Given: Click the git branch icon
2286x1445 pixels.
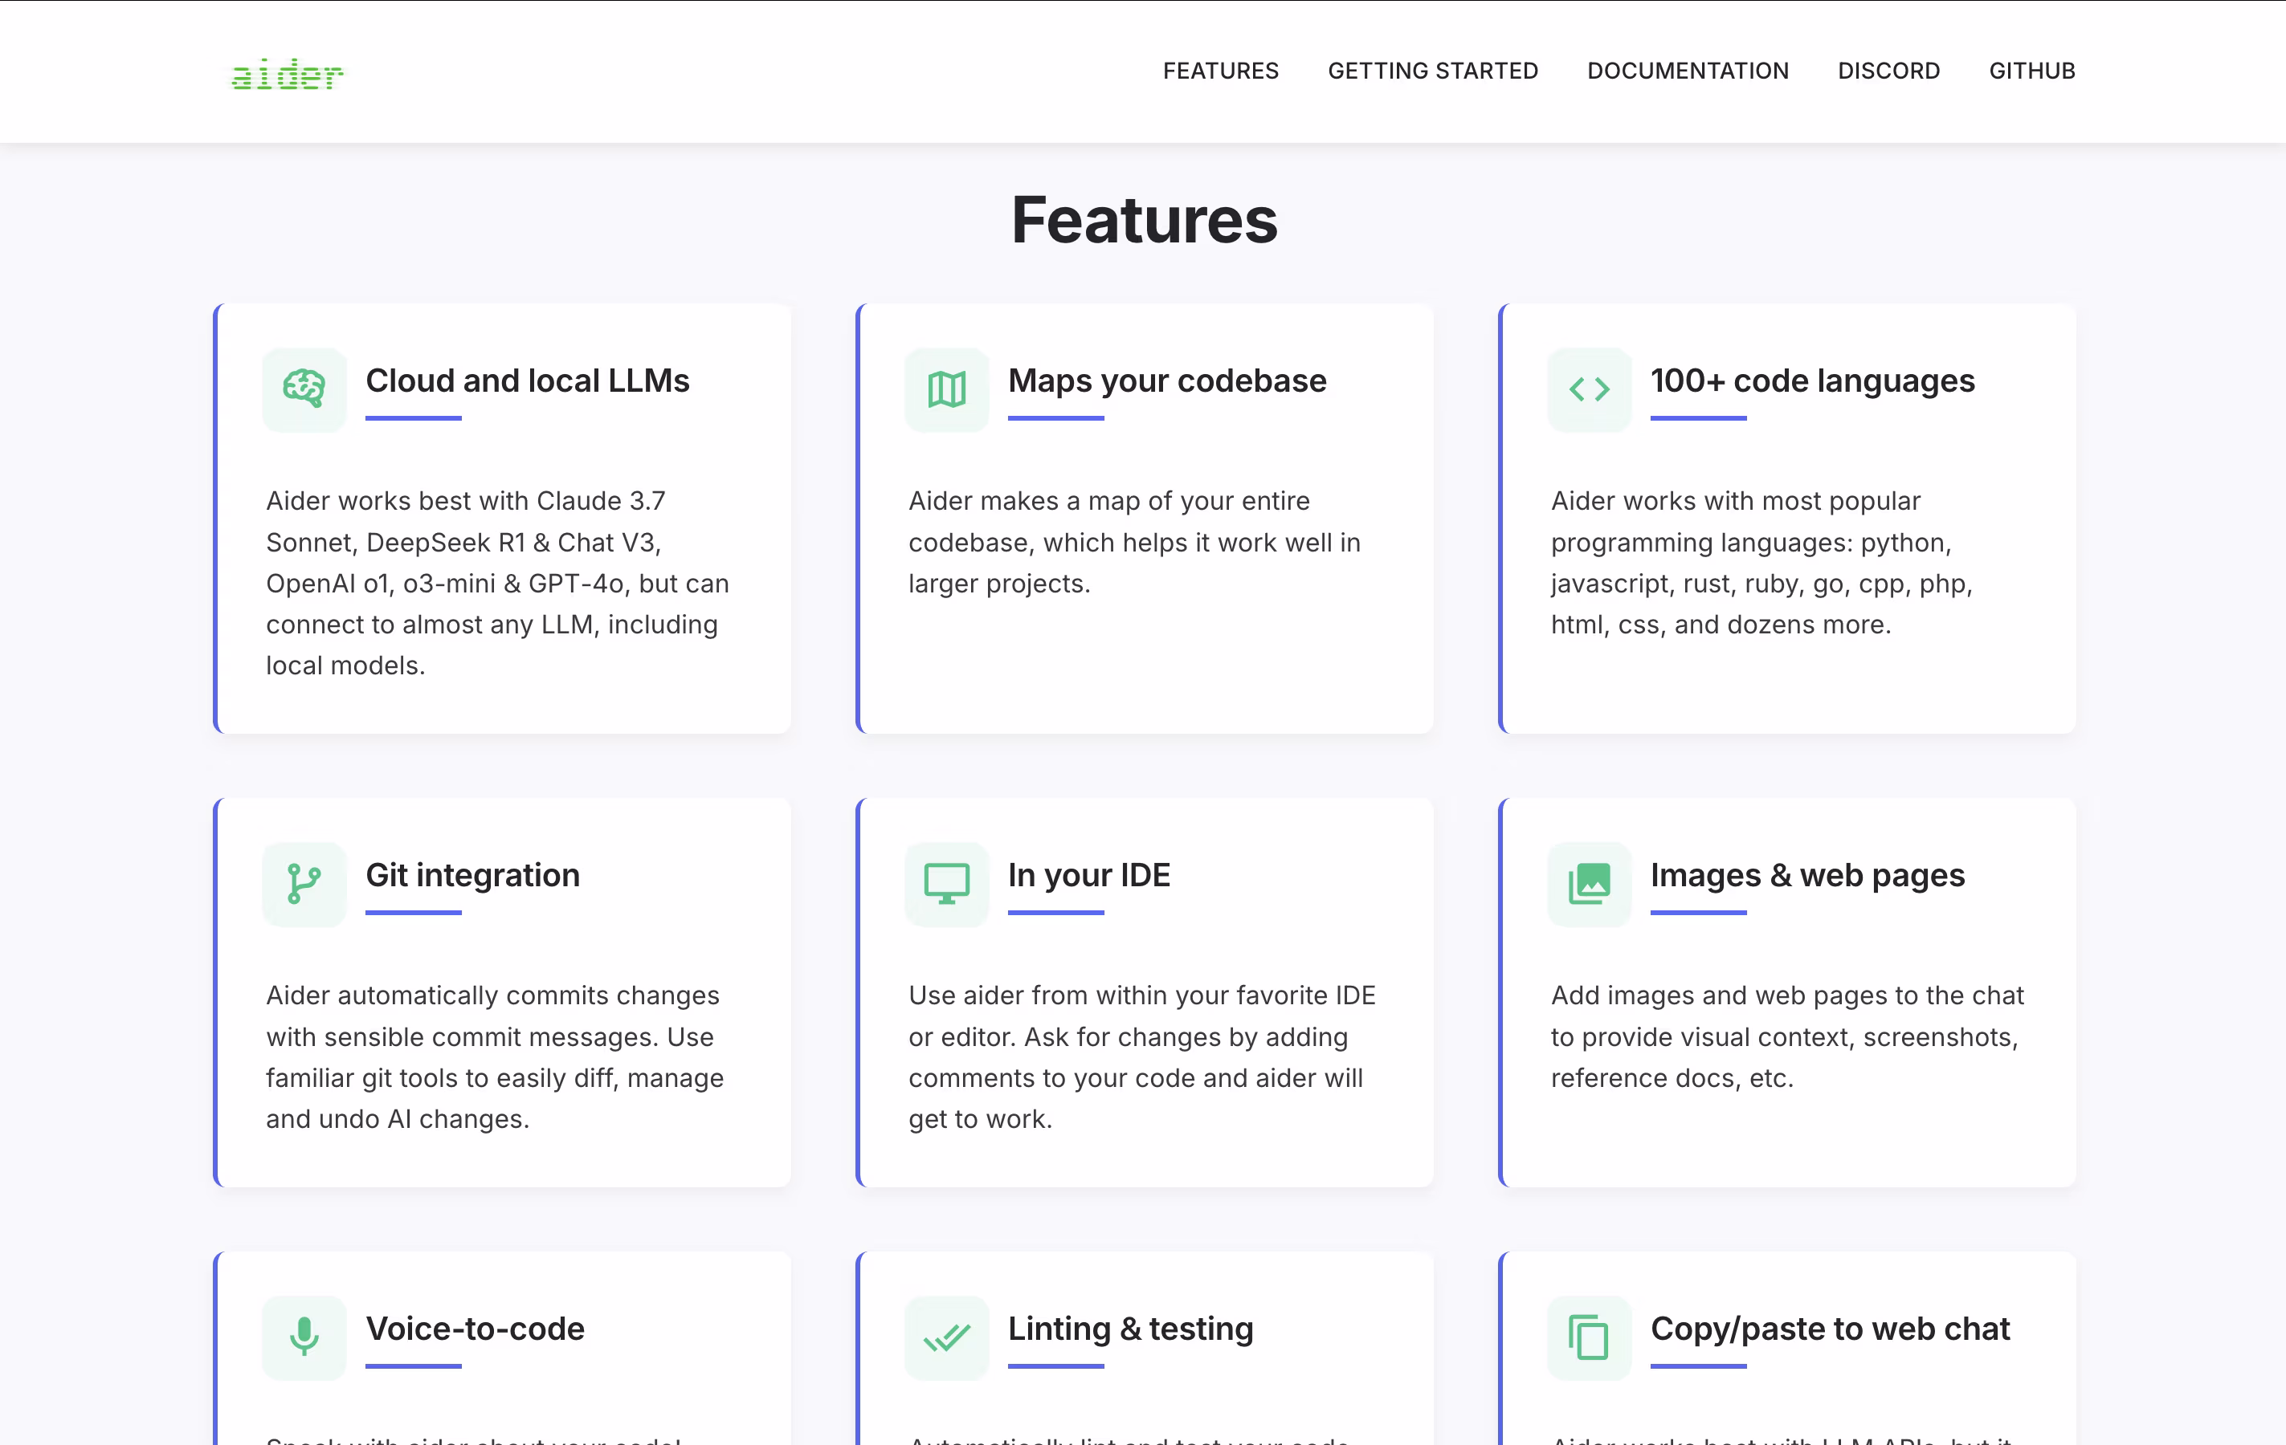Looking at the screenshot, I should pyautogui.click(x=304, y=883).
